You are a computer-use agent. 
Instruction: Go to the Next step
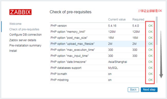coord(149,90)
